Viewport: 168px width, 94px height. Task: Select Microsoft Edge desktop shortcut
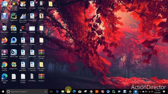4,78
